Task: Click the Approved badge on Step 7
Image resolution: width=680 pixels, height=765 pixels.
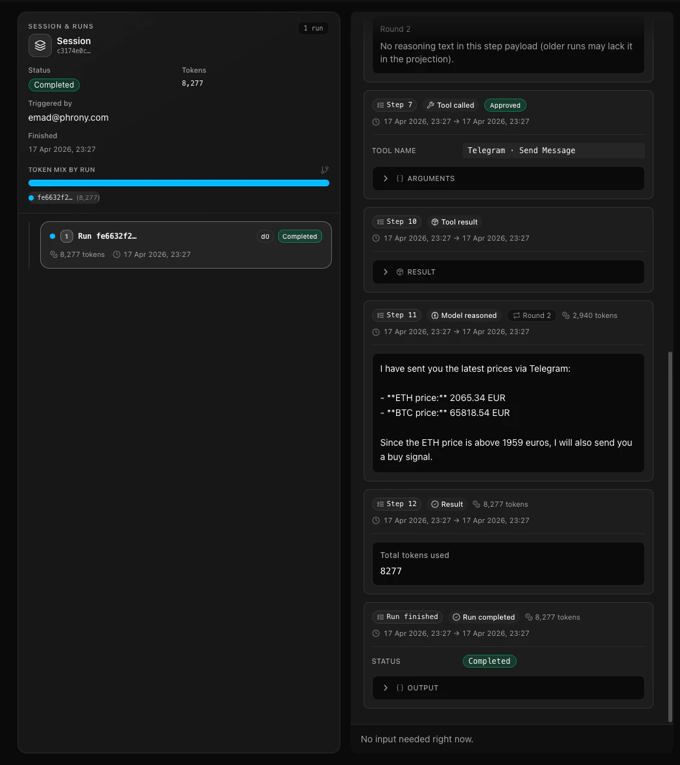Action: point(505,105)
